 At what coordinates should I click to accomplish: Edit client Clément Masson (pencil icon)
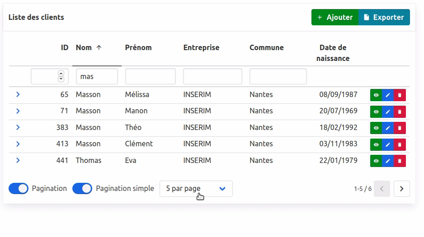[x=388, y=145]
